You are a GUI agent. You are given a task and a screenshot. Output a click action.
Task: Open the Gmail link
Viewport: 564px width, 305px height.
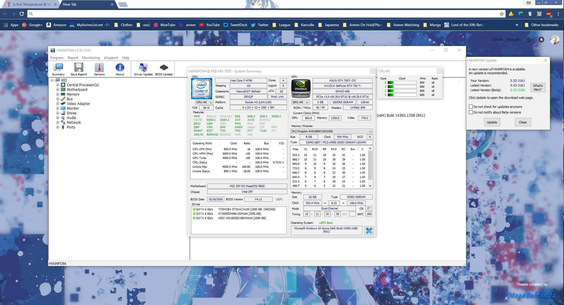point(497,40)
